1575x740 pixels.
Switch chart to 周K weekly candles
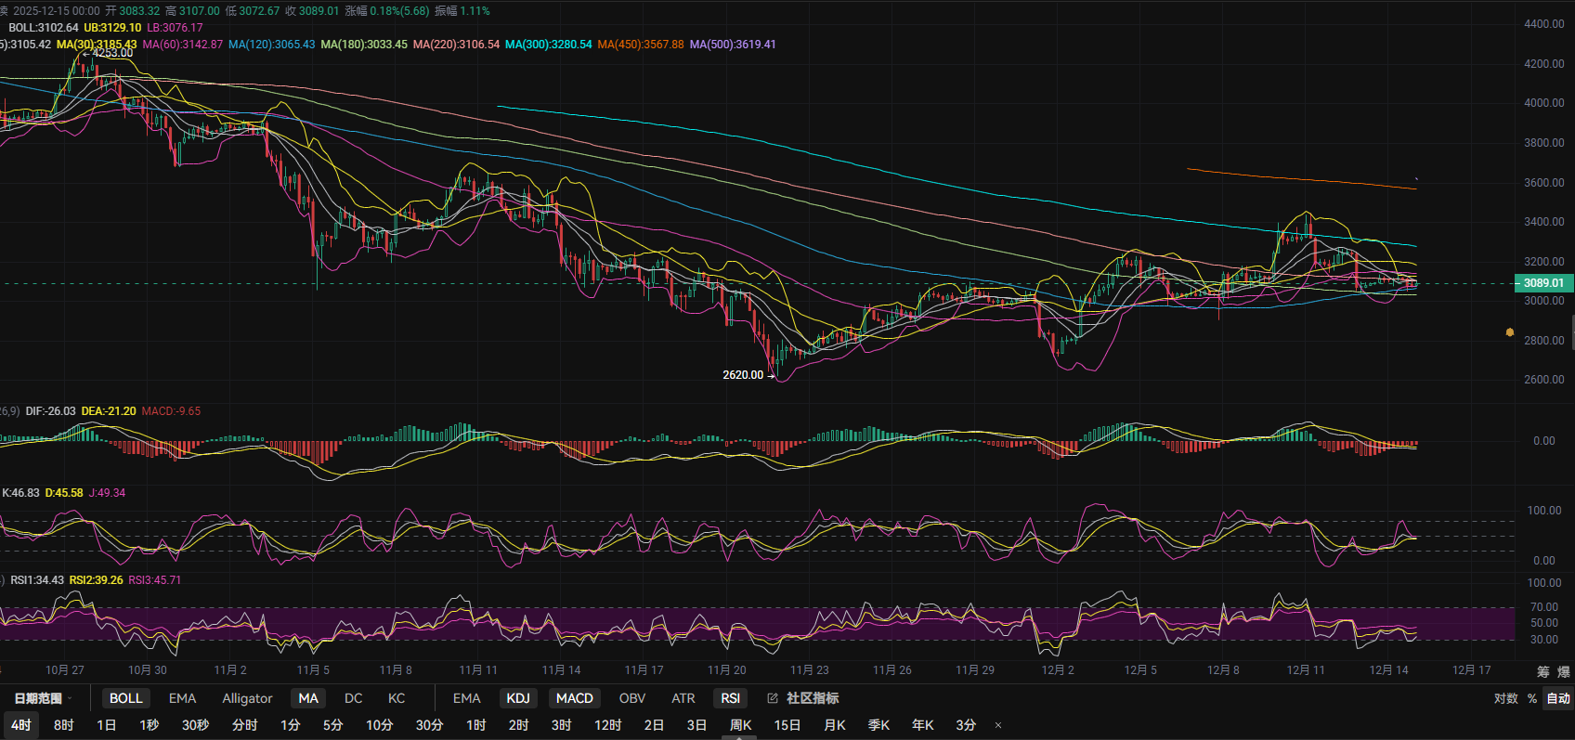(x=740, y=725)
